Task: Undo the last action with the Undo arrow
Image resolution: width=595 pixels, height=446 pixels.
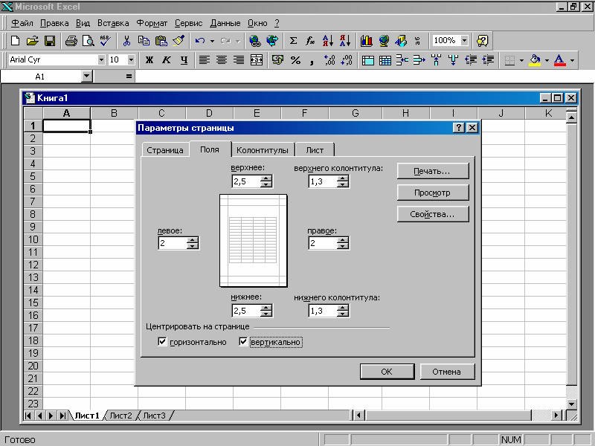Action: (x=200, y=41)
